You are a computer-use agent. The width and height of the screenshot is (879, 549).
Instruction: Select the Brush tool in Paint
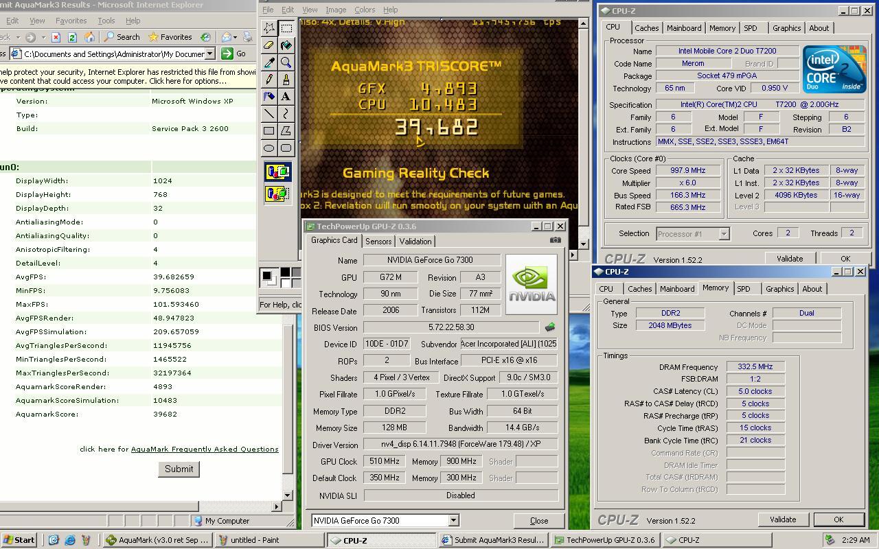(286, 80)
